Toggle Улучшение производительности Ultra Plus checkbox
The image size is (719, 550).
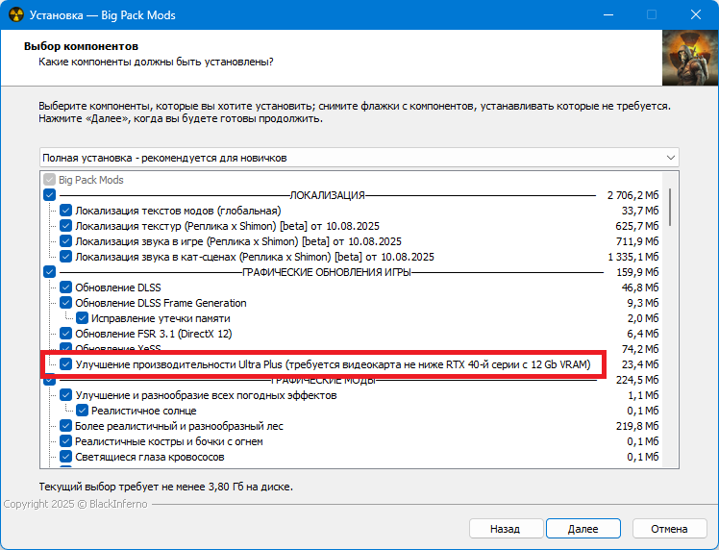click(x=65, y=364)
